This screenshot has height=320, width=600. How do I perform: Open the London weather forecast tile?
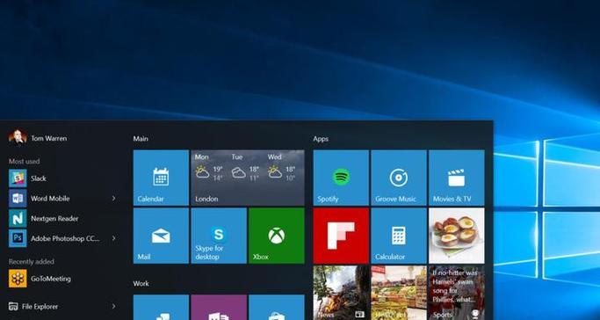tap(248, 178)
